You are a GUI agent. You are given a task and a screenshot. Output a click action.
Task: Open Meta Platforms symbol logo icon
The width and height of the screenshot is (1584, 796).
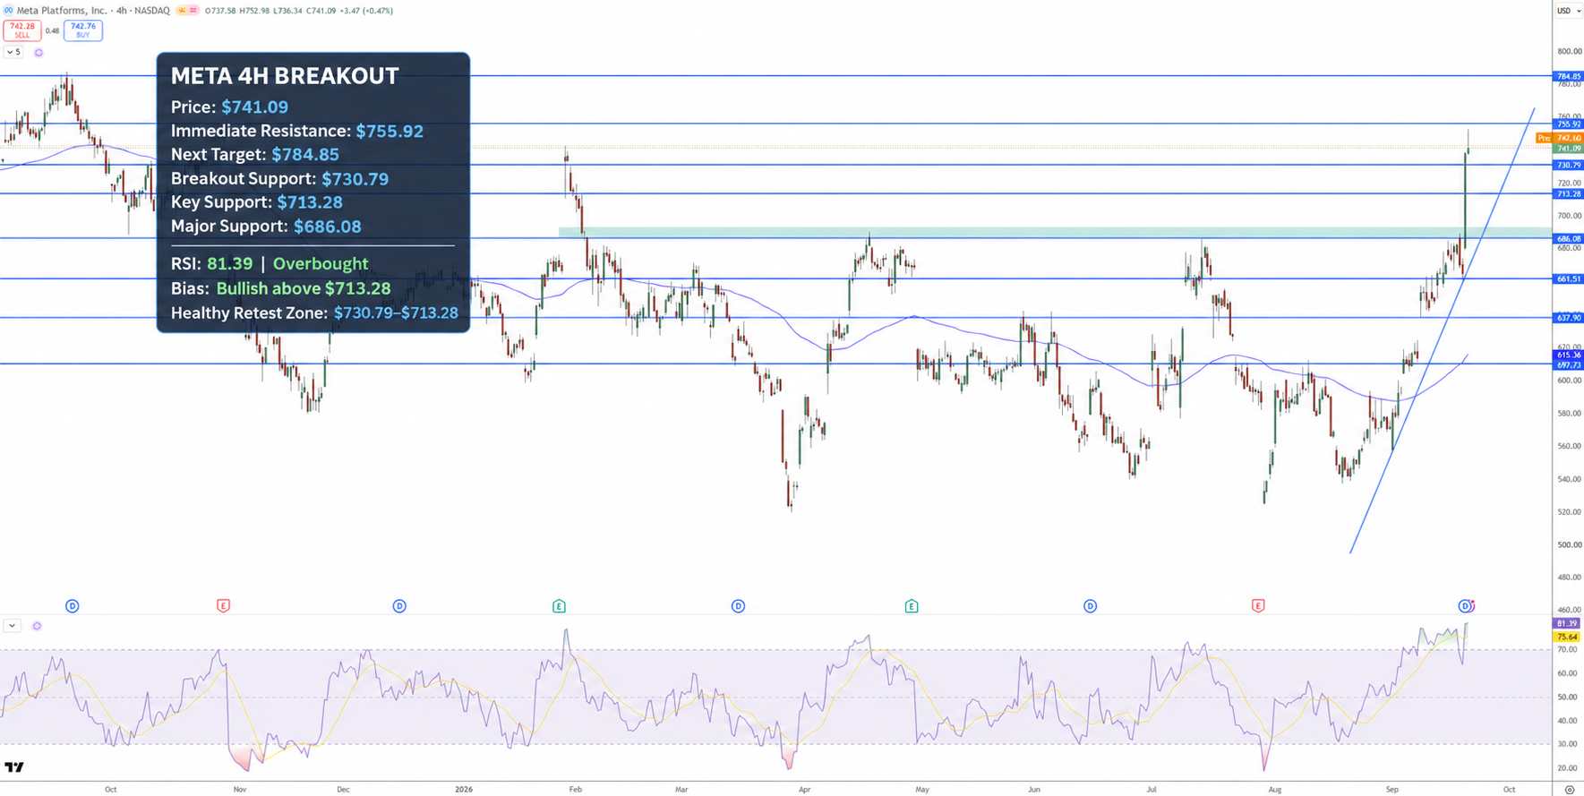point(8,11)
